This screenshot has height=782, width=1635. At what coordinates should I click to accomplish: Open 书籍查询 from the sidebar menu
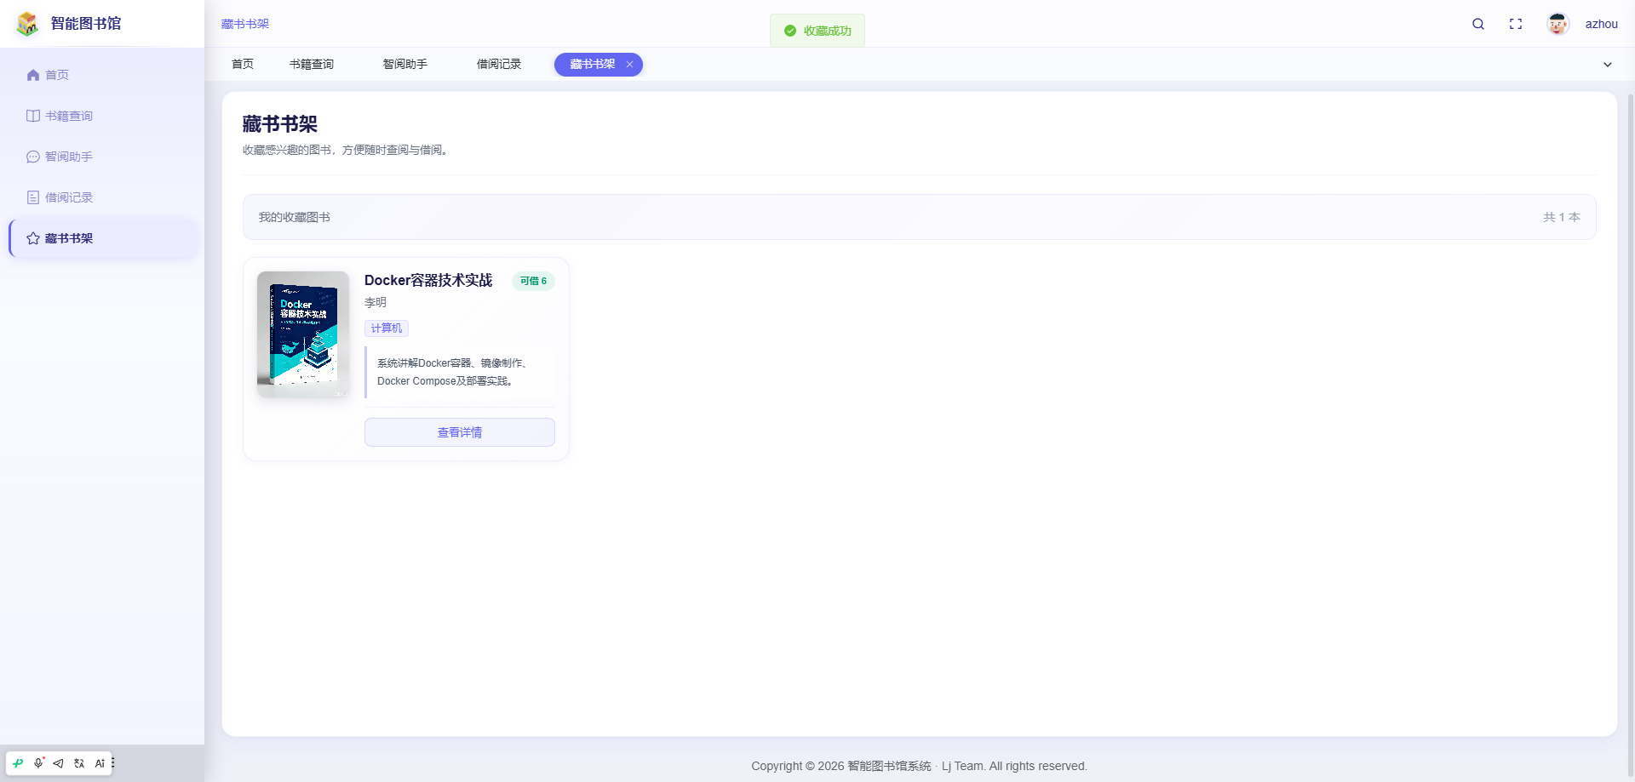tap(103, 116)
